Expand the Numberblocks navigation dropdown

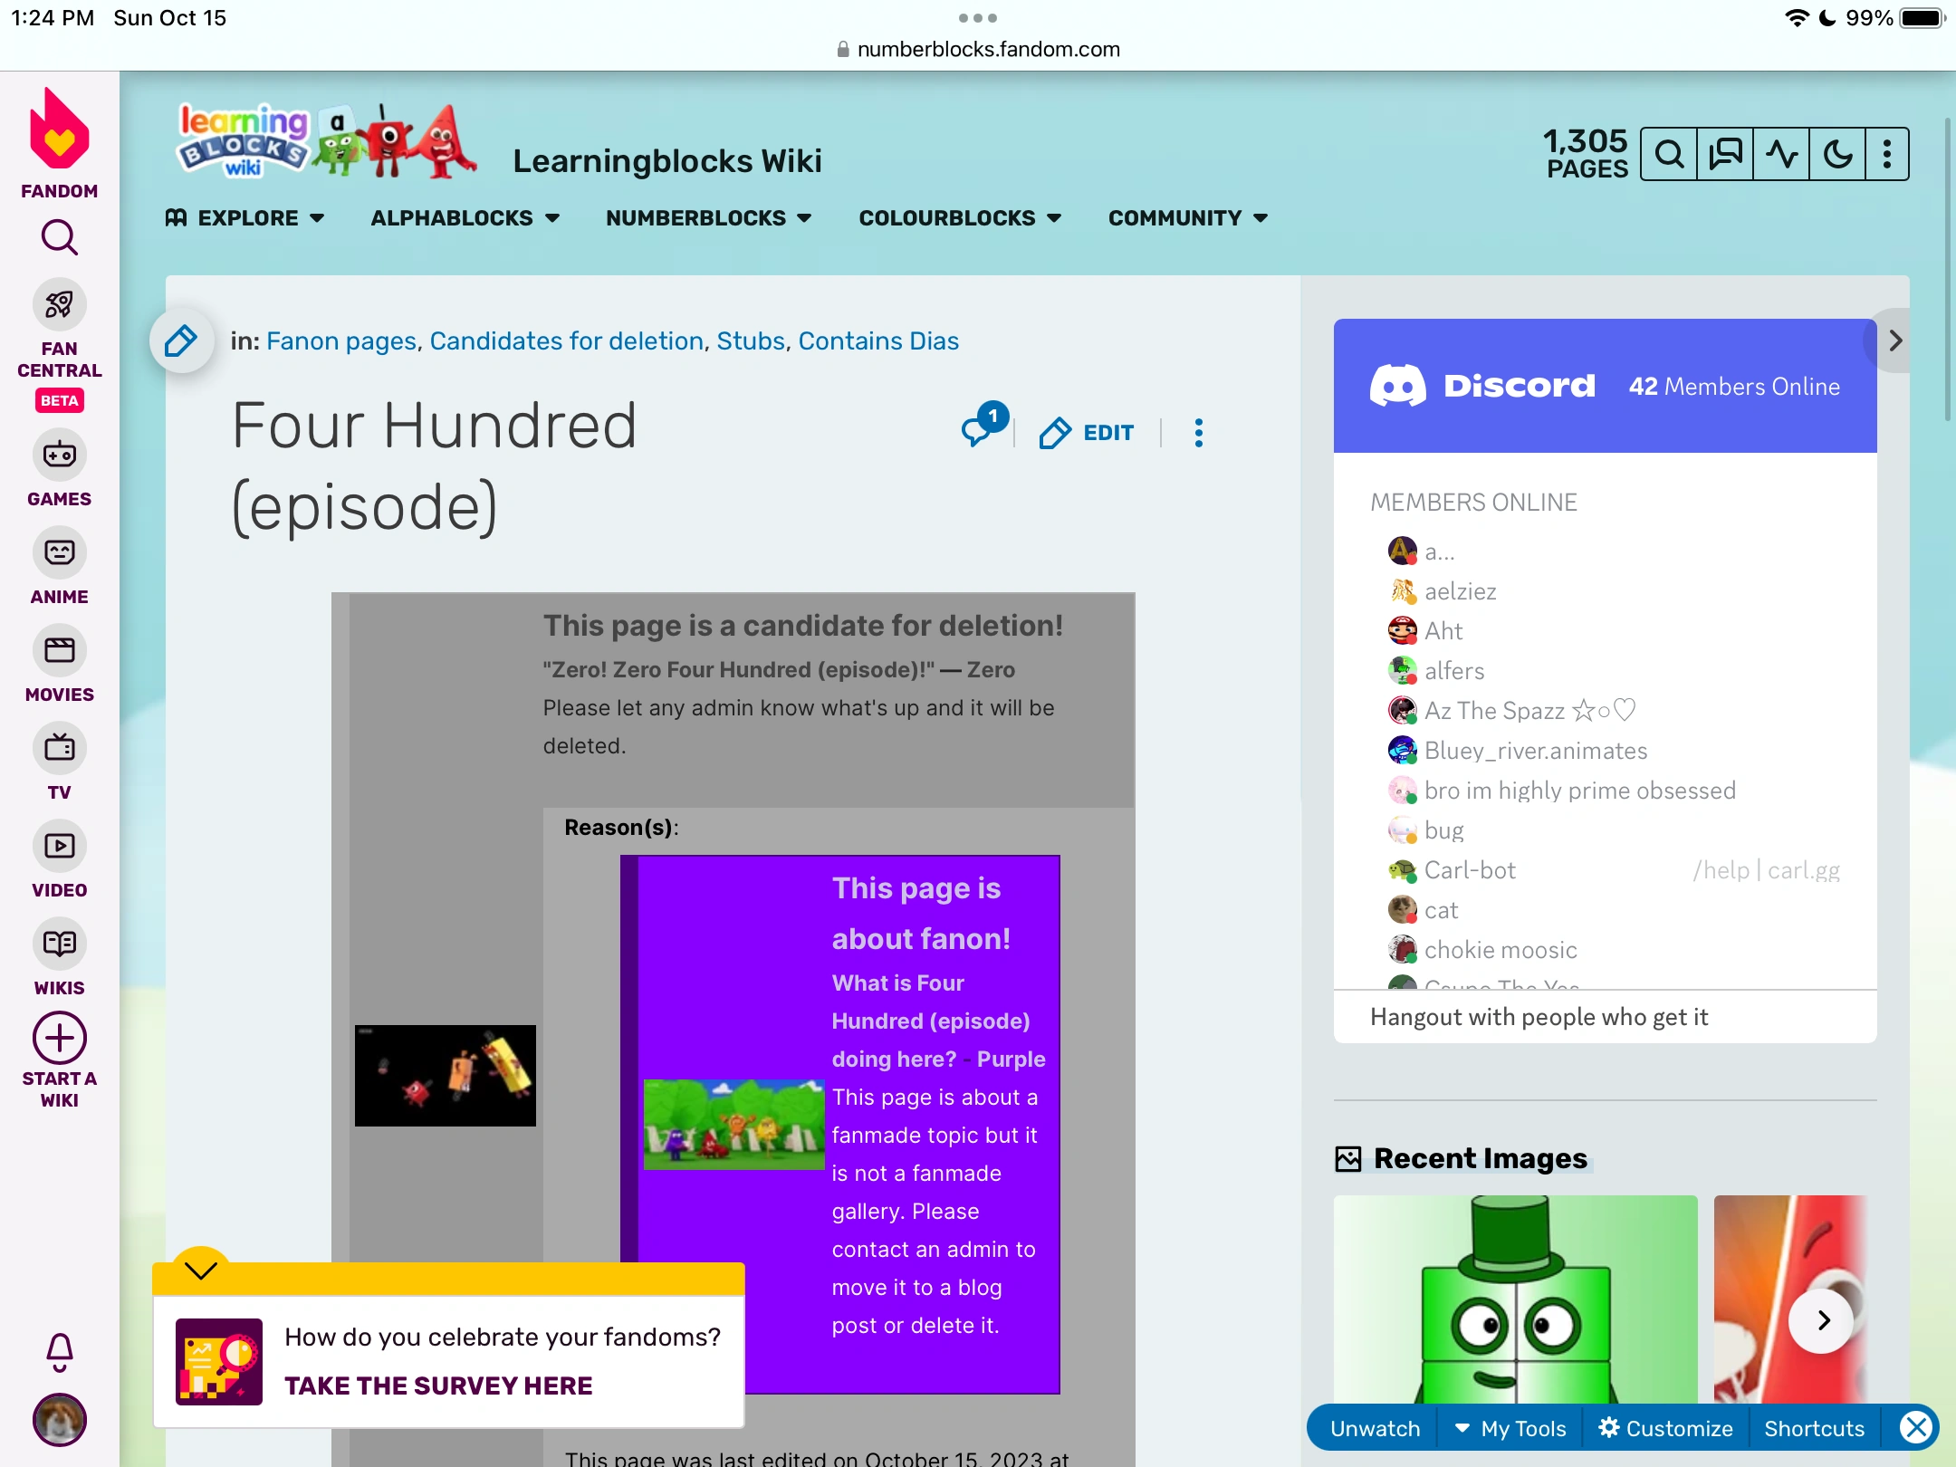[708, 218]
